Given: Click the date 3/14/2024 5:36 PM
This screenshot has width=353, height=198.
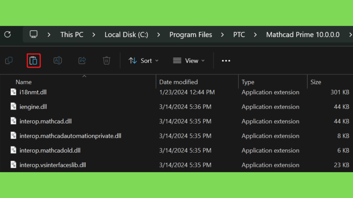Looking at the screenshot, I should pyautogui.click(x=185, y=107).
